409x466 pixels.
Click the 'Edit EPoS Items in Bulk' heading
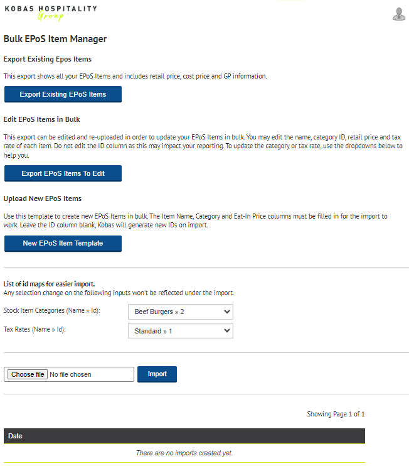[x=42, y=119]
